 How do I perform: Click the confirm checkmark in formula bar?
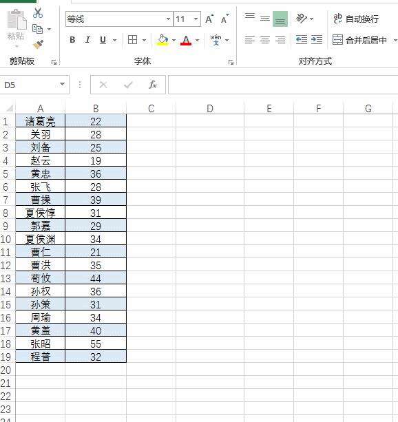128,85
